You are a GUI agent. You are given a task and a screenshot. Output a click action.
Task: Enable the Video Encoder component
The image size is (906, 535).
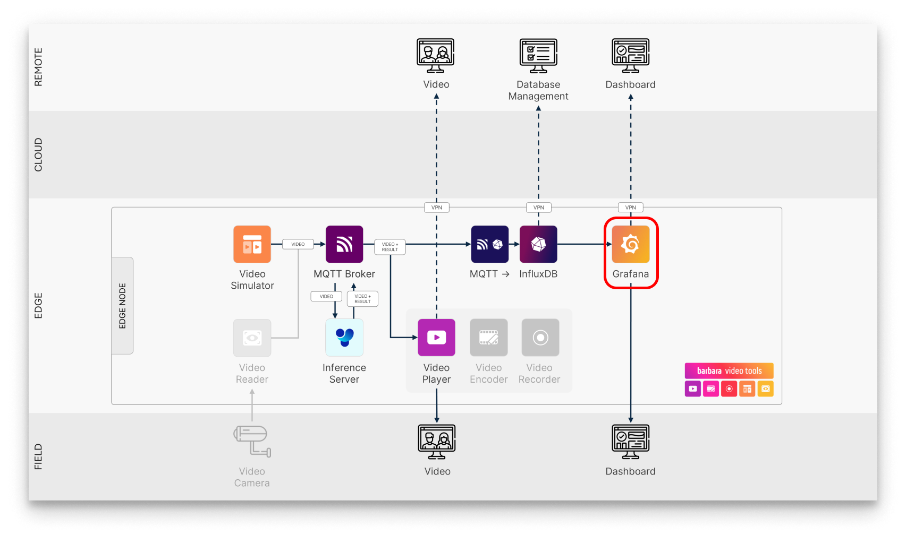(x=488, y=338)
